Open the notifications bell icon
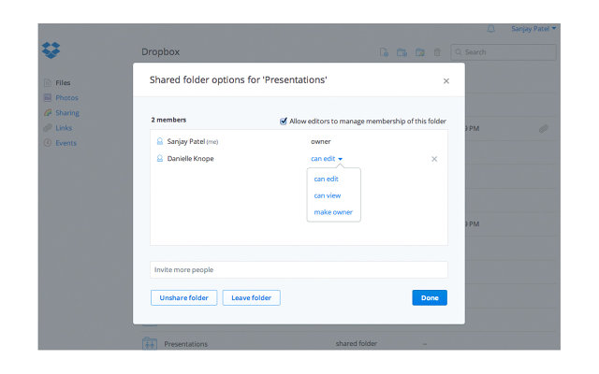 click(490, 29)
